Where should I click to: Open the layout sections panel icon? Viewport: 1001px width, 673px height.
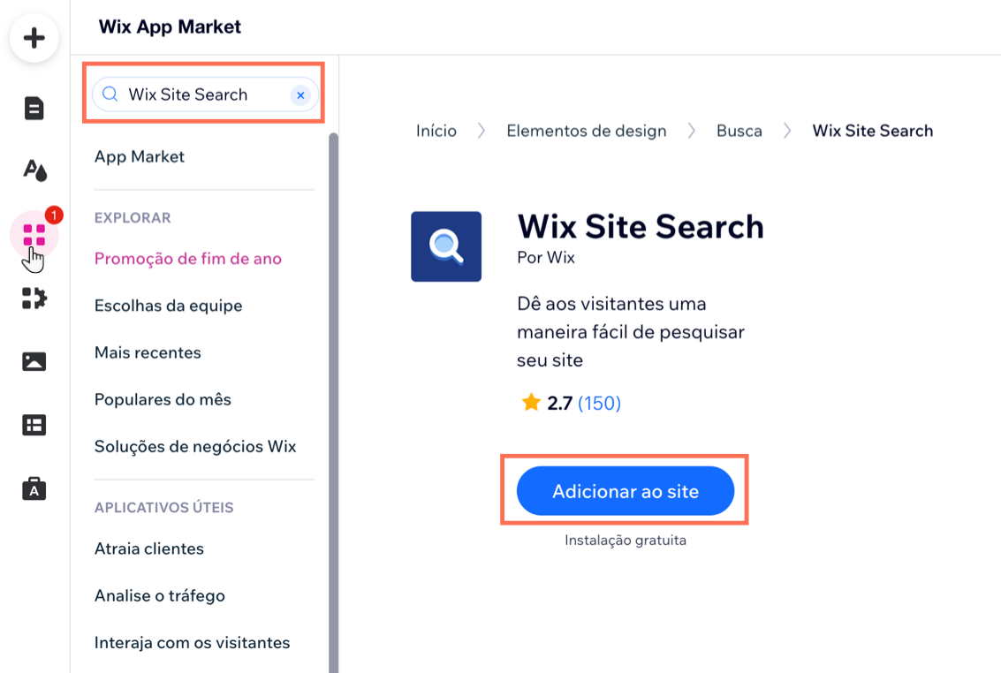[34, 425]
